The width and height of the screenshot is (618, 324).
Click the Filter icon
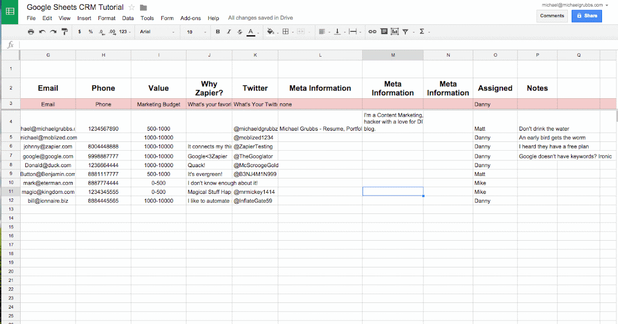click(406, 32)
